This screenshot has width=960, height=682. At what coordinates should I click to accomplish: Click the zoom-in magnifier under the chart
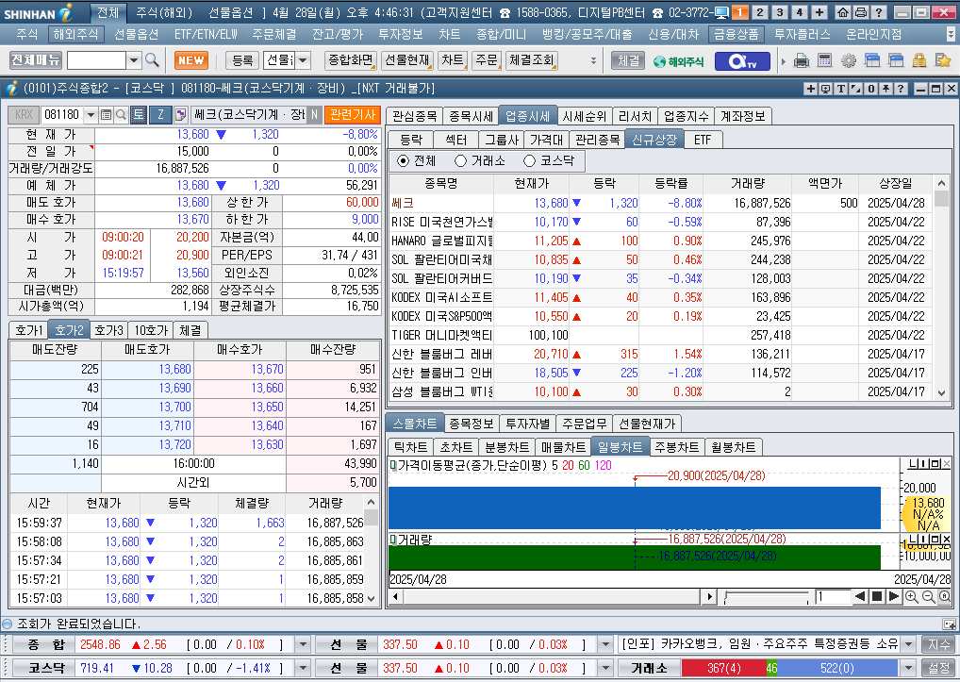(x=912, y=597)
